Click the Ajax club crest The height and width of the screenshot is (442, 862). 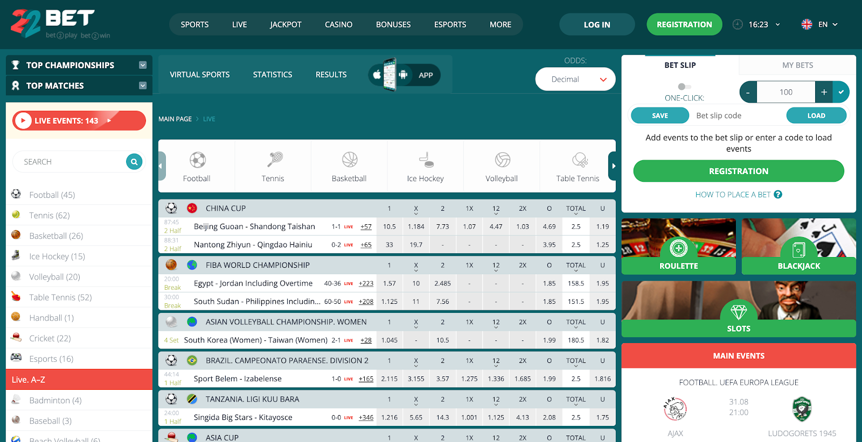coord(675,409)
